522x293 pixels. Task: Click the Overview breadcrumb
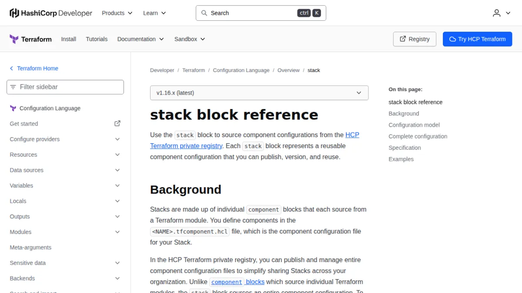coord(288,70)
